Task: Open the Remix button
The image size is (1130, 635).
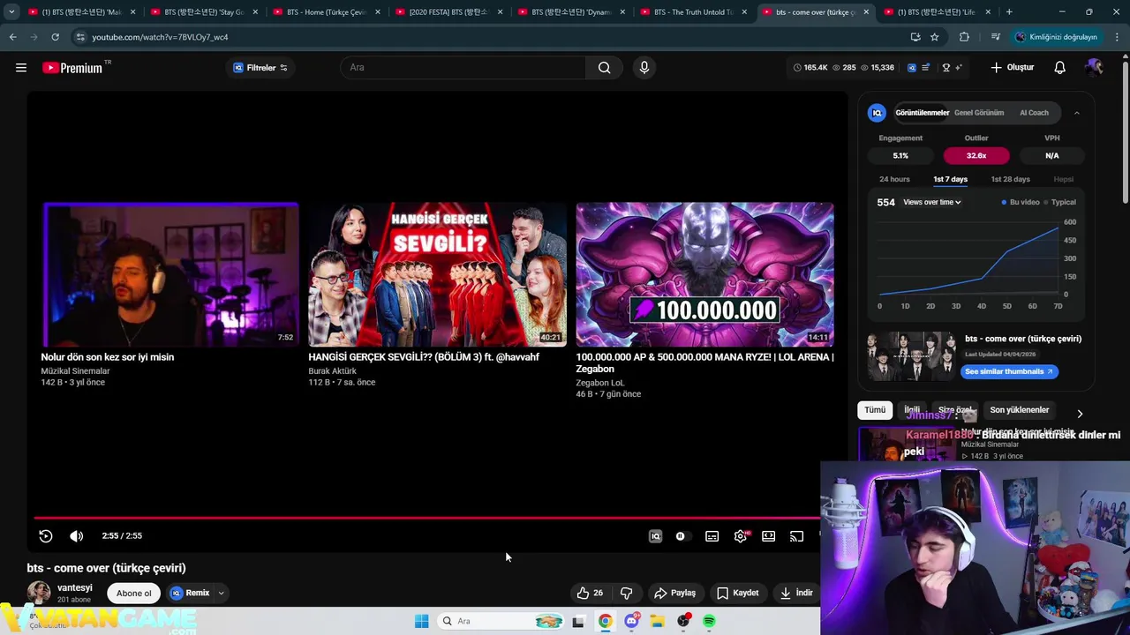Action: click(191, 593)
